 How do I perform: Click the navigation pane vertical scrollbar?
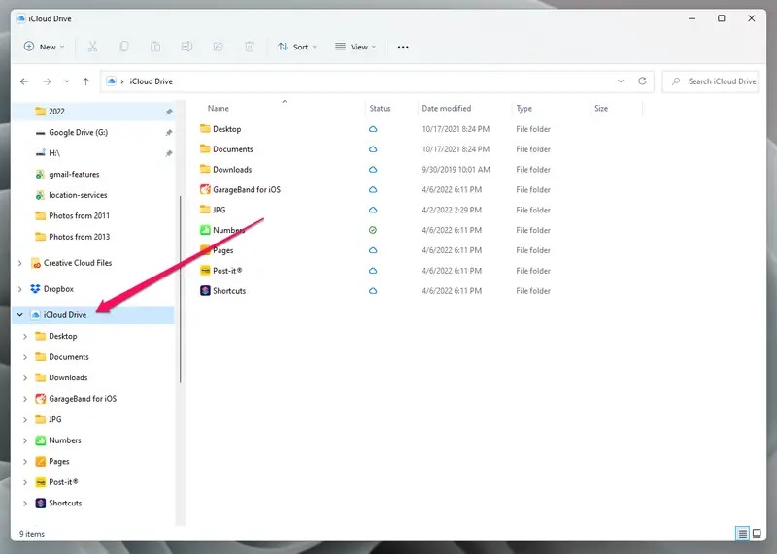[x=179, y=291]
